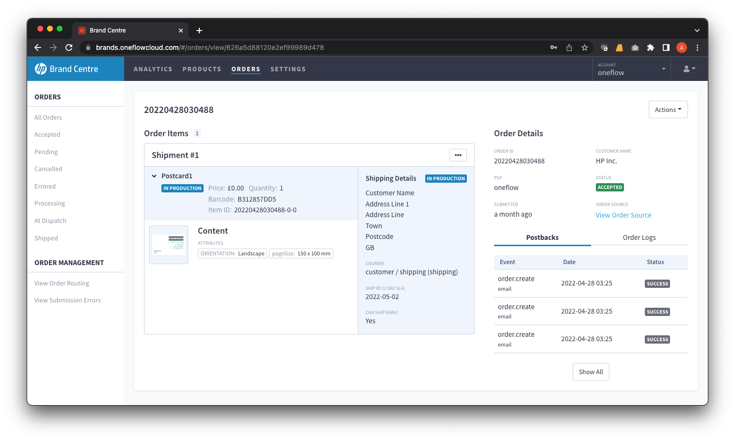Switch to the Order Logs tab
Image resolution: width=735 pixels, height=441 pixels.
point(639,237)
